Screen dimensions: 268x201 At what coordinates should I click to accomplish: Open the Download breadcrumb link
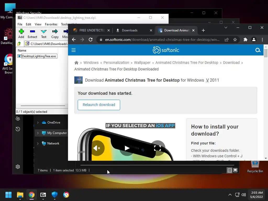pos(231,63)
